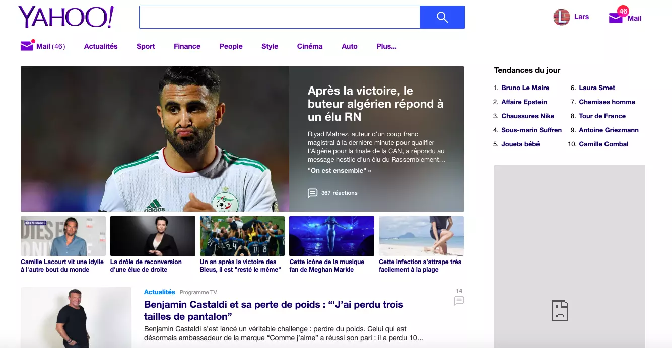Image resolution: width=672 pixels, height=348 pixels.
Task: Open Lars profile avatar
Action: point(561,17)
